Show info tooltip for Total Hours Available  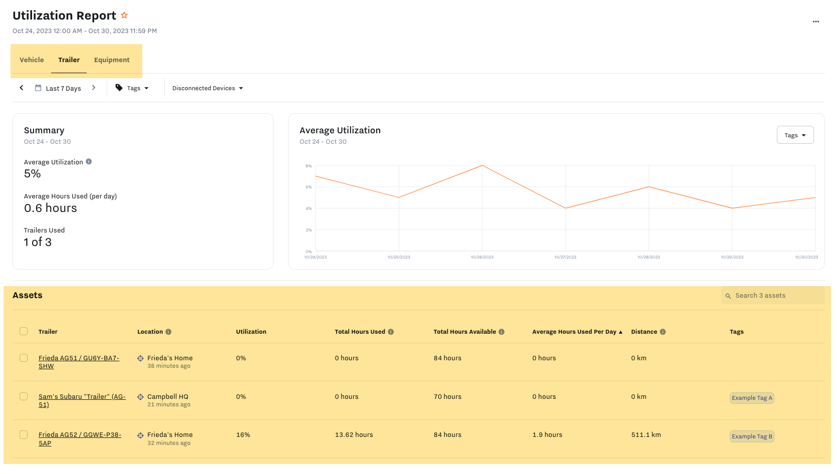point(501,332)
